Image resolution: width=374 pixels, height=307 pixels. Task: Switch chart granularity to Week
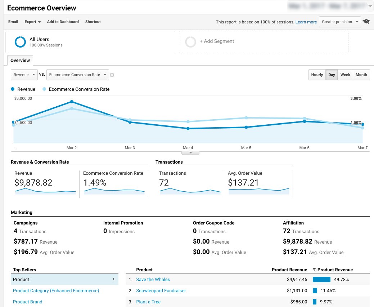pyautogui.click(x=345, y=75)
